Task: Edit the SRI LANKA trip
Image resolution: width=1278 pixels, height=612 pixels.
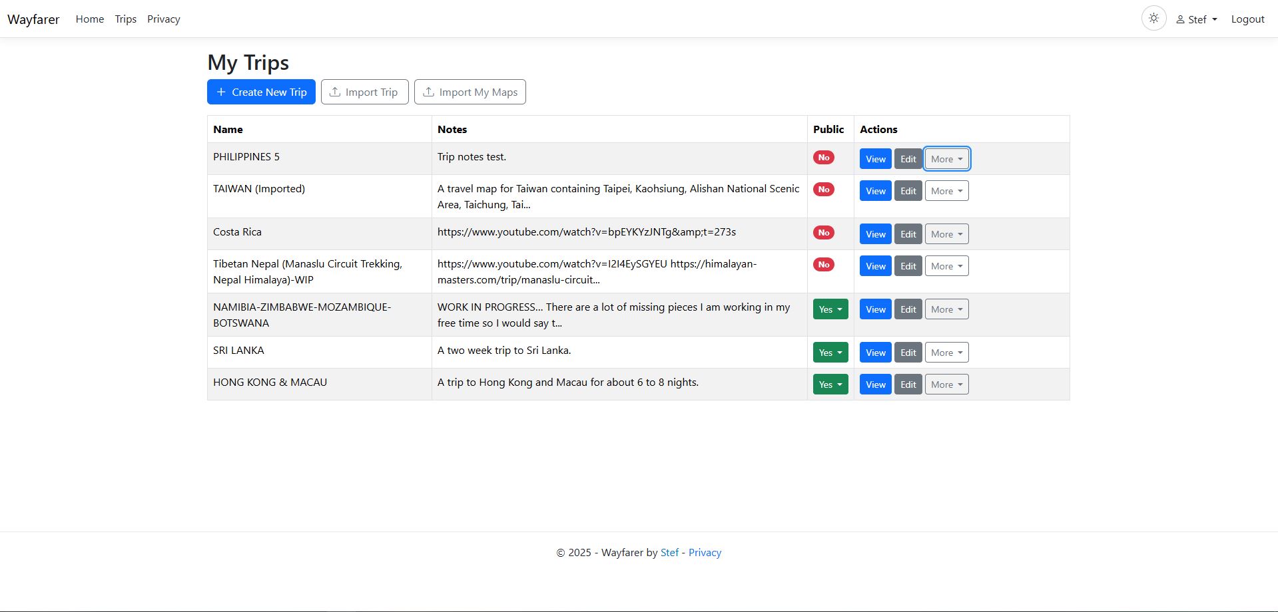Action: tap(908, 353)
